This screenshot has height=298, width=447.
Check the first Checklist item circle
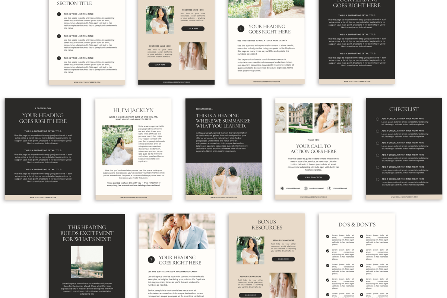[377, 119]
